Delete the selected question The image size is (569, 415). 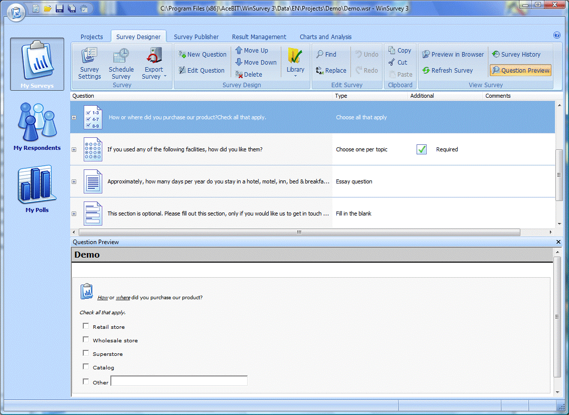[249, 74]
